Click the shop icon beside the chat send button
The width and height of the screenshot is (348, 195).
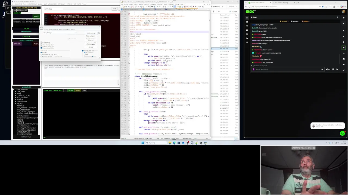point(333,69)
